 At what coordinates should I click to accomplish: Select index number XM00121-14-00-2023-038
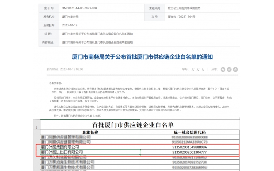pos(79,8)
